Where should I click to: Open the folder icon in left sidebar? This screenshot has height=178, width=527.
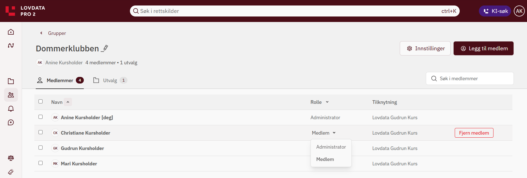pos(11,81)
